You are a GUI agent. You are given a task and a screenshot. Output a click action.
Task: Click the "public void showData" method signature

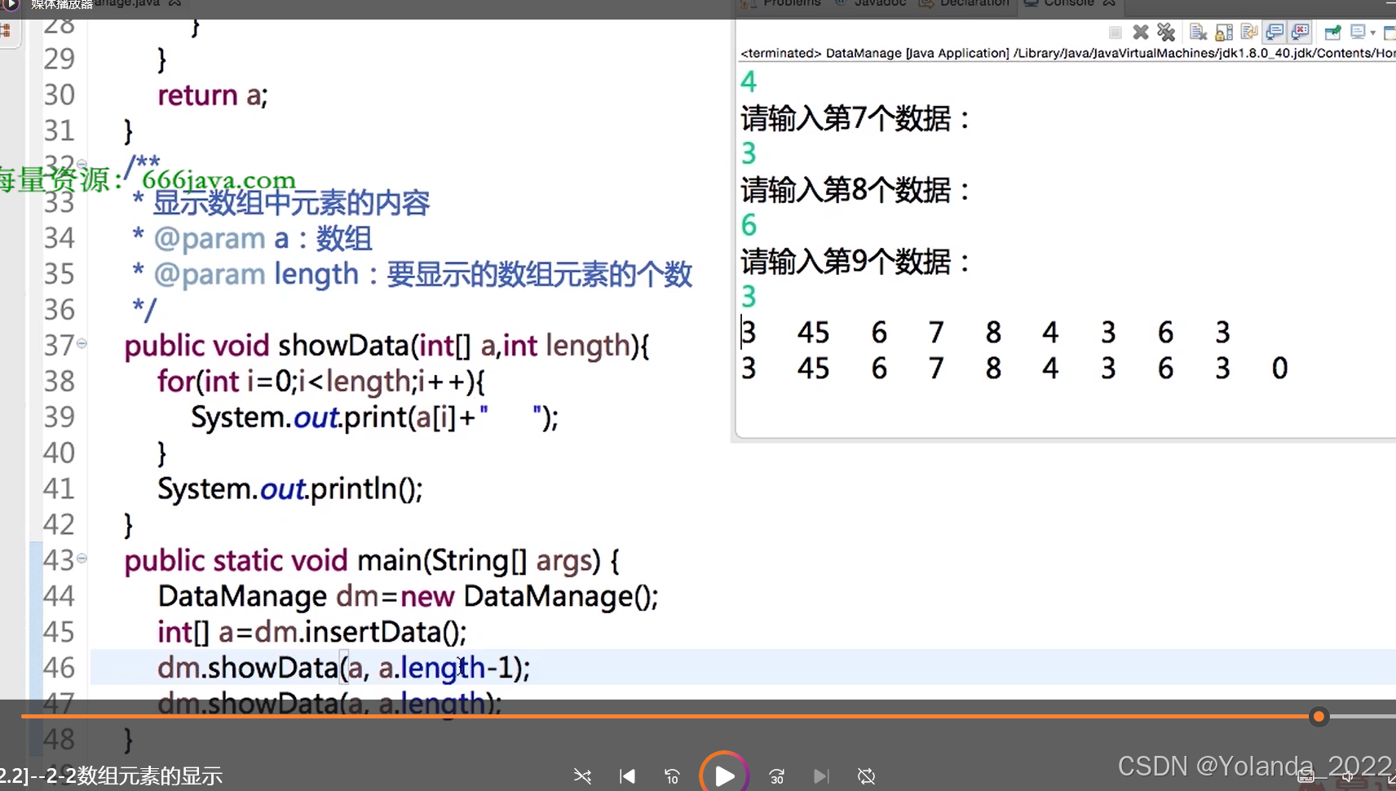(x=387, y=346)
